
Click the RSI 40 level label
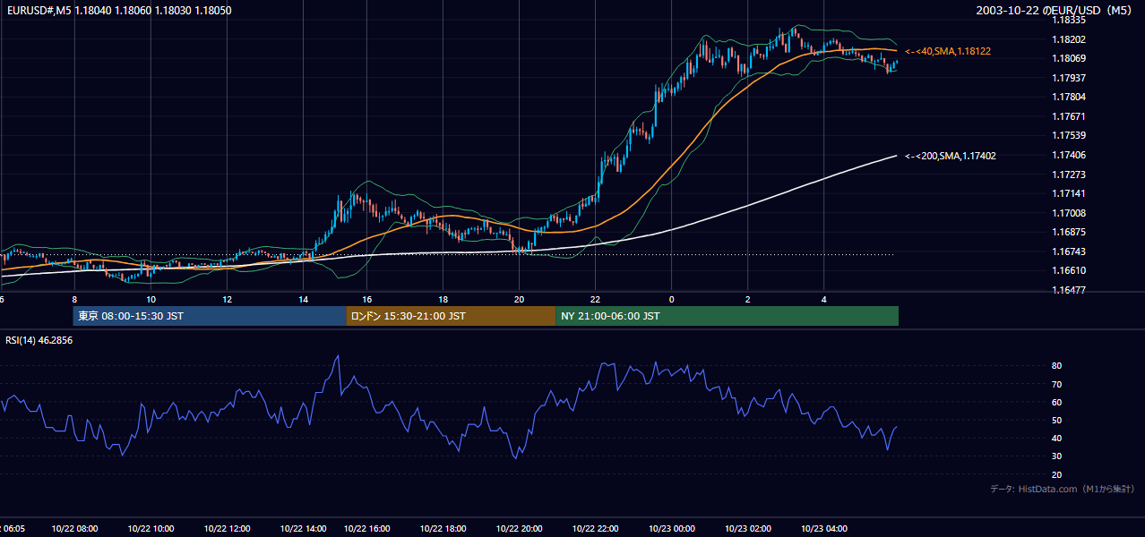(1056, 438)
